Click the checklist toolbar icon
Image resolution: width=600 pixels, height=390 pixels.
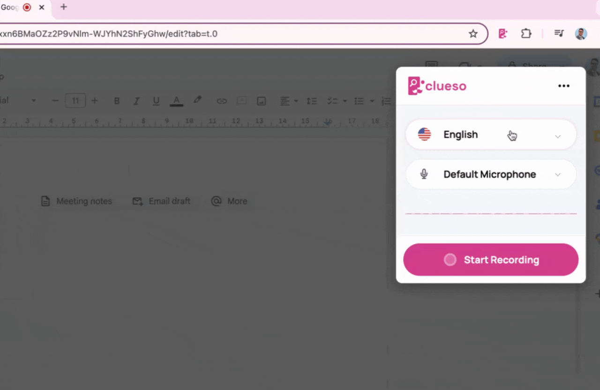(x=332, y=101)
